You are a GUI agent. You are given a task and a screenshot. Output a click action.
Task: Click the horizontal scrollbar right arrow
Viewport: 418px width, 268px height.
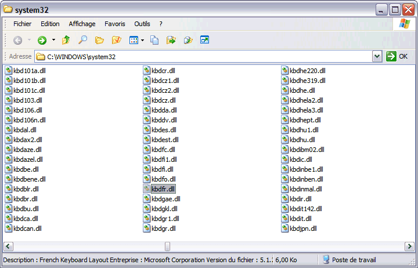pyautogui.click(x=409, y=246)
